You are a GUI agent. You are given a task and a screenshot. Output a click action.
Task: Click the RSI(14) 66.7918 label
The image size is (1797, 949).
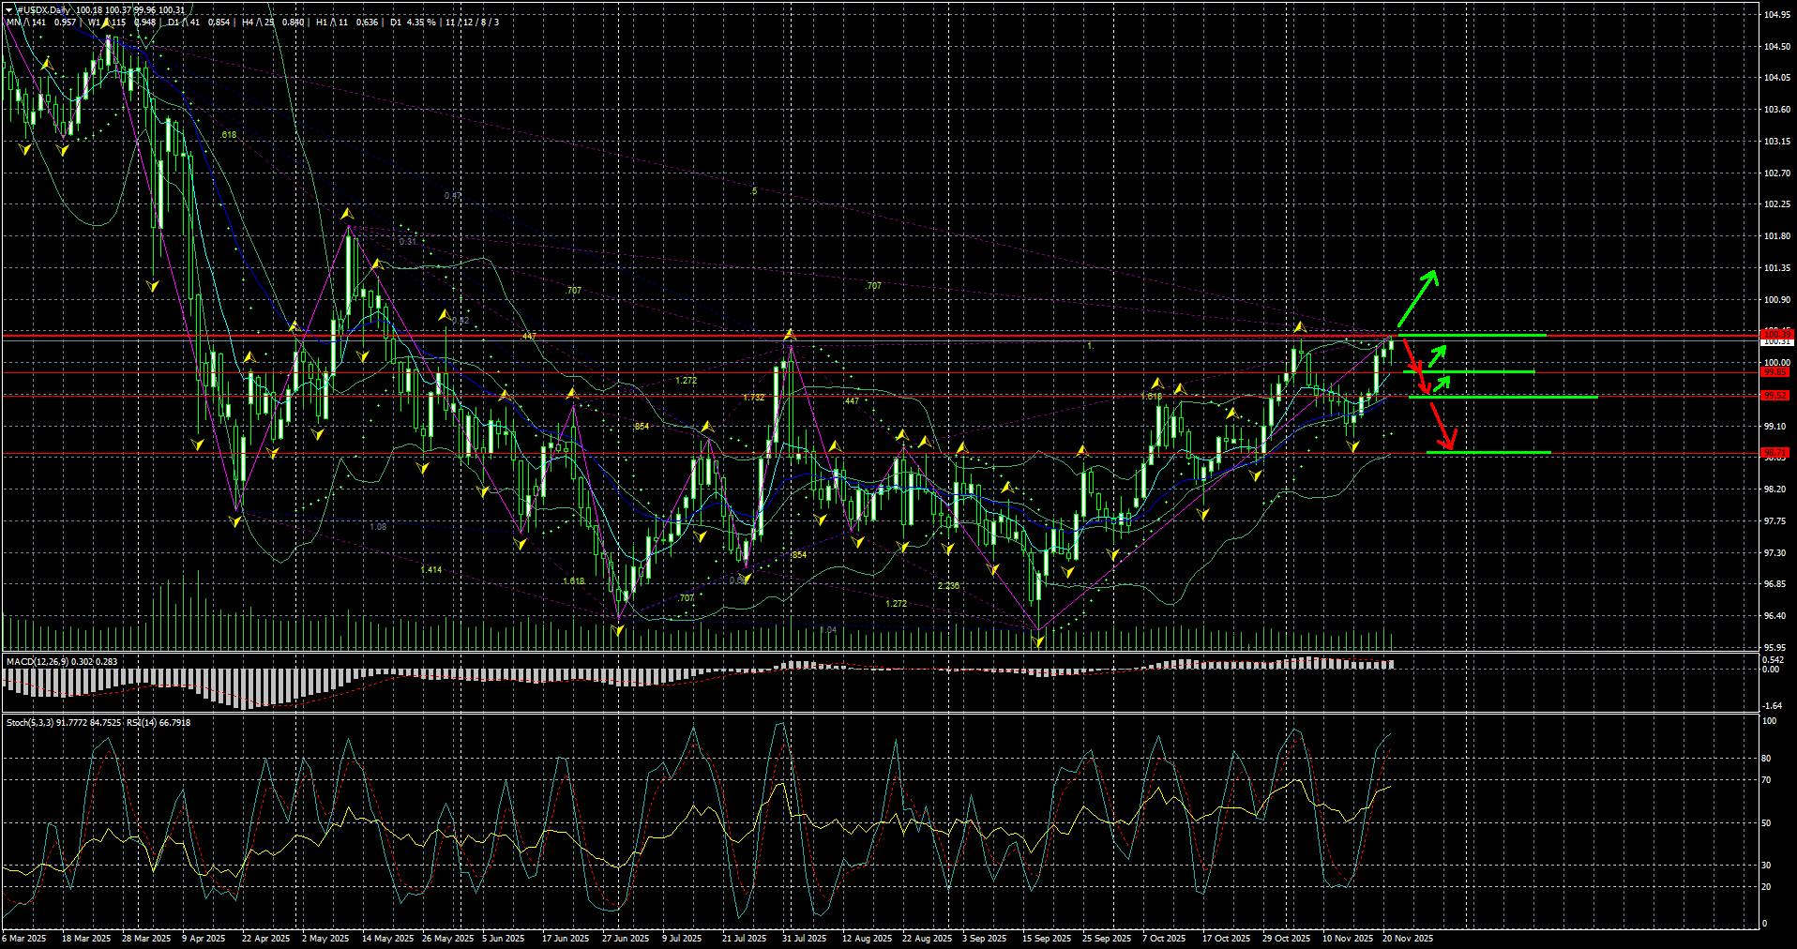point(159,722)
